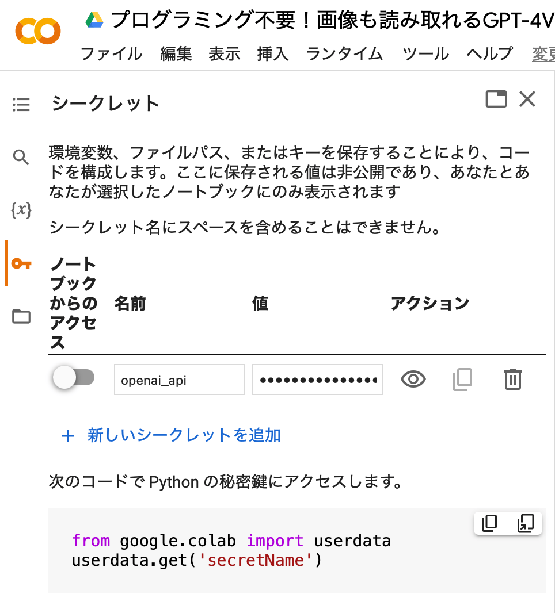555x613 pixels.
Task: Open the search panel in sidebar
Action: (x=21, y=157)
